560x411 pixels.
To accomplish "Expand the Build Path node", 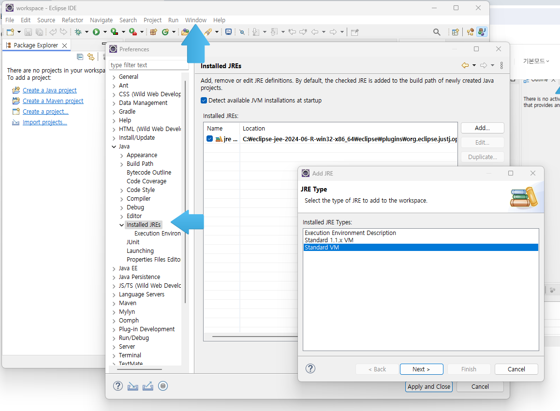I will pos(122,164).
